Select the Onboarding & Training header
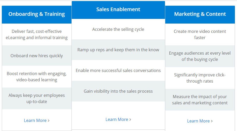 pyautogui.click(x=37, y=14)
